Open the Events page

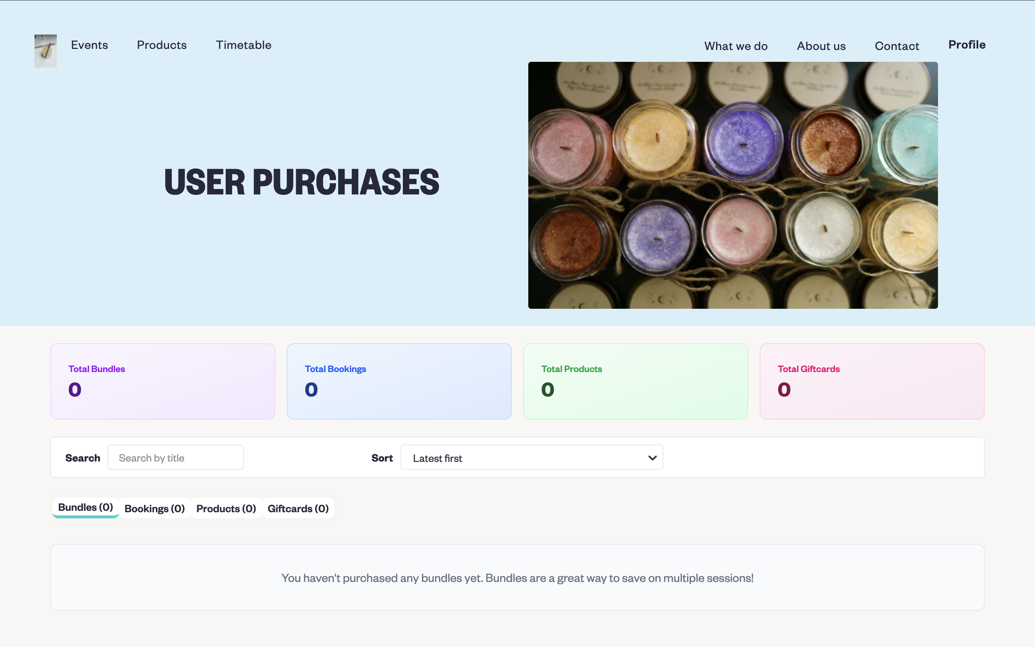(89, 45)
